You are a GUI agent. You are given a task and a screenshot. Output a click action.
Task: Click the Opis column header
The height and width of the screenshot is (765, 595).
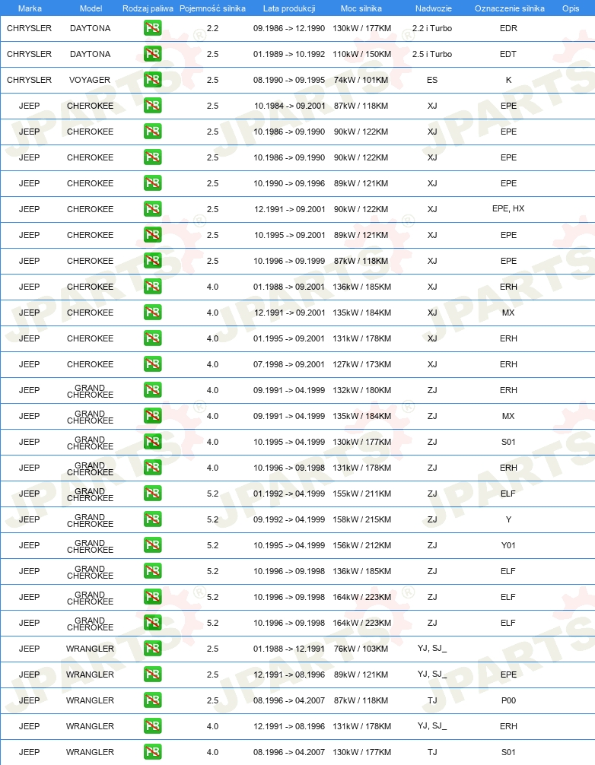(571, 8)
